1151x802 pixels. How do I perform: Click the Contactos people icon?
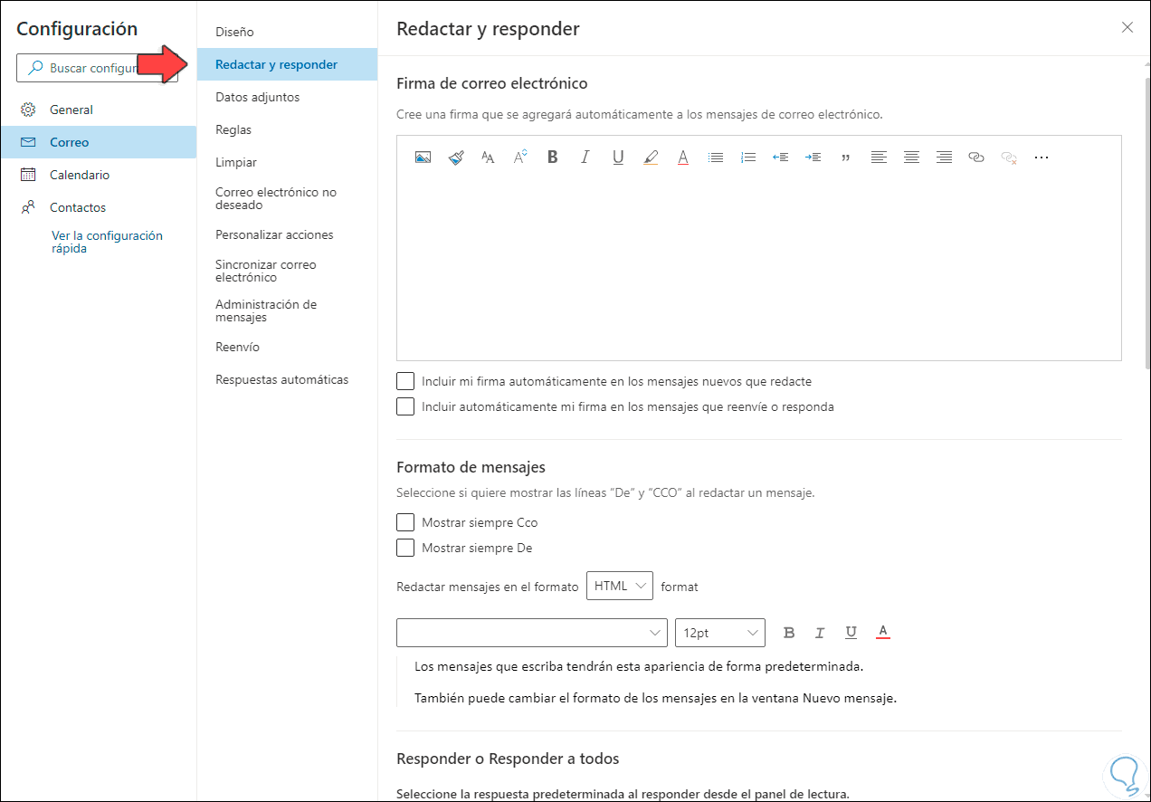pyautogui.click(x=28, y=207)
